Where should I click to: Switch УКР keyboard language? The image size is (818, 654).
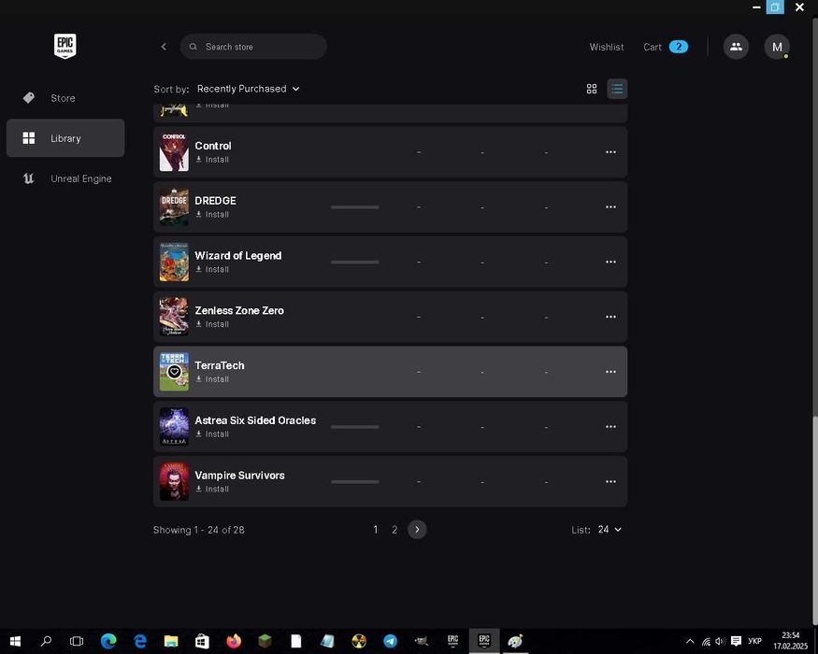[x=754, y=641]
